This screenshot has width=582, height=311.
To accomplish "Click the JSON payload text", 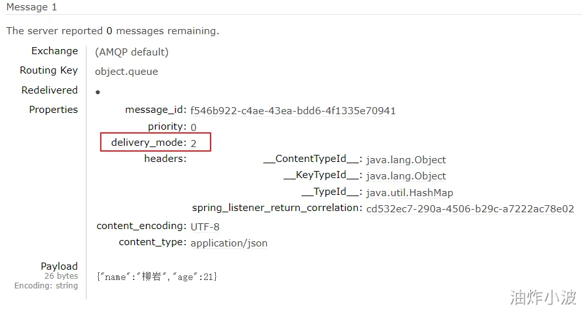I will tap(156, 277).
